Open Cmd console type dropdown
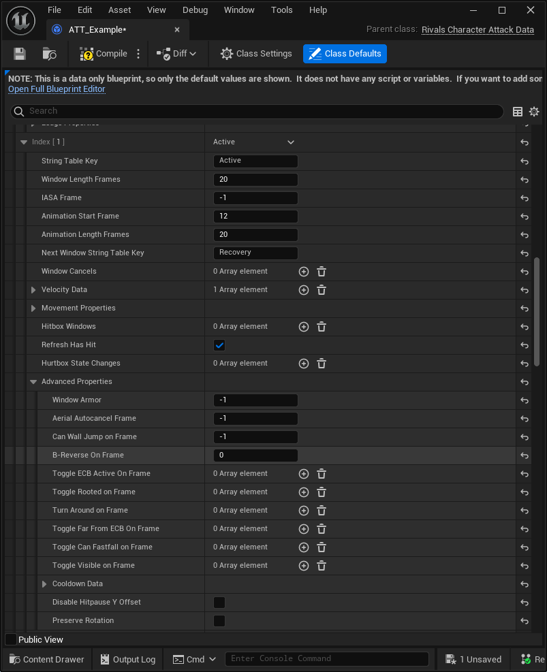This screenshot has width=547, height=672. point(194,659)
